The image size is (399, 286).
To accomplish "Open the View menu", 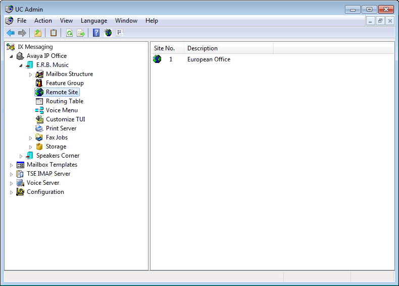I will tap(66, 21).
